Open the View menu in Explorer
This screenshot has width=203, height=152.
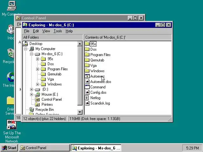46,31
